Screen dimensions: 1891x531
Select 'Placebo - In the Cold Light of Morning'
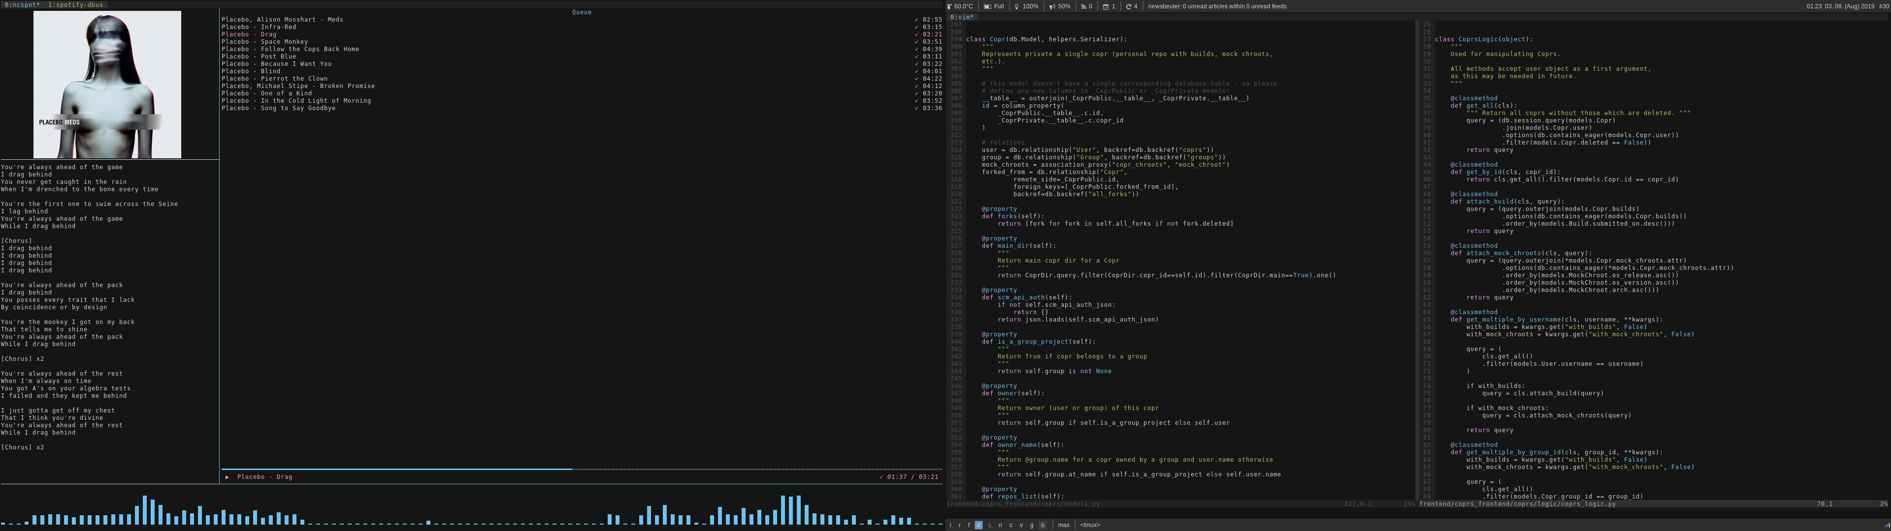[x=296, y=100]
